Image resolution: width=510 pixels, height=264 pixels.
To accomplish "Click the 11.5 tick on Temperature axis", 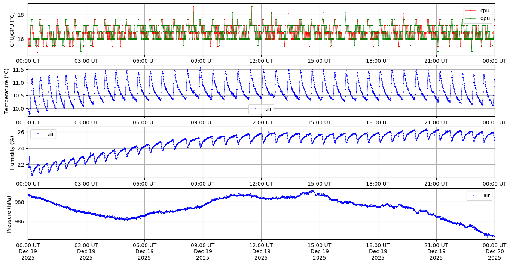I will click(18, 70).
